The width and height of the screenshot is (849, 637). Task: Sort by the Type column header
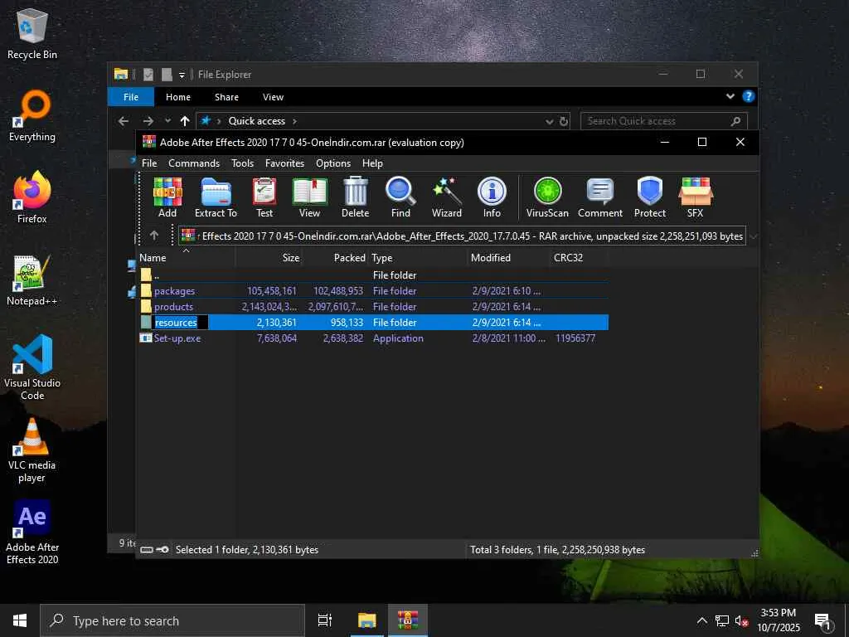(418, 258)
